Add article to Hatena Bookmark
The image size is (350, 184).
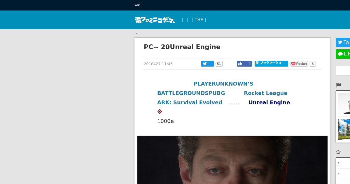pyautogui.click(x=271, y=64)
